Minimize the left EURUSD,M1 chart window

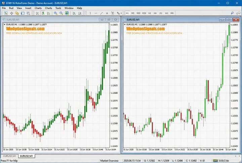click(102, 19)
